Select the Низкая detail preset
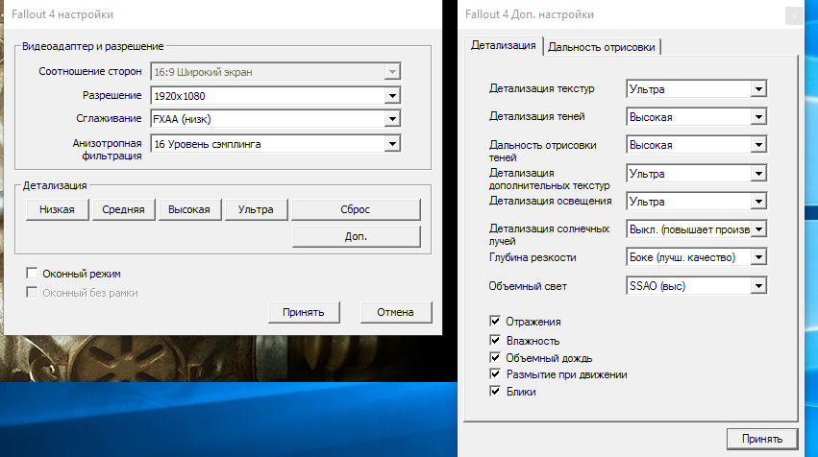The image size is (818, 457). coord(57,209)
